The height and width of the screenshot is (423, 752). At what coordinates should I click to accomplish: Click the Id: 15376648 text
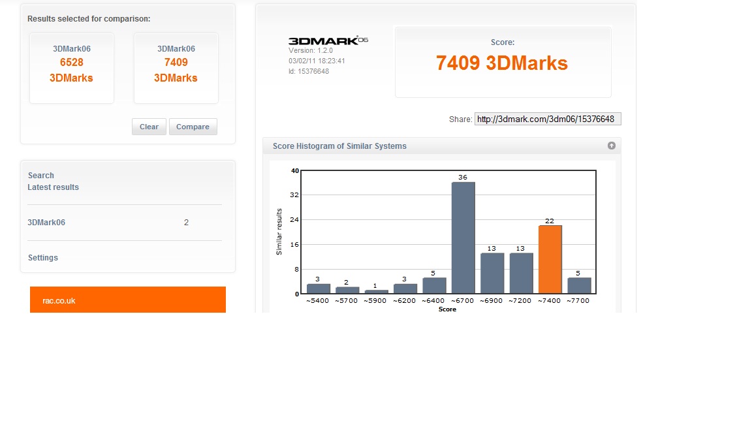click(x=309, y=71)
